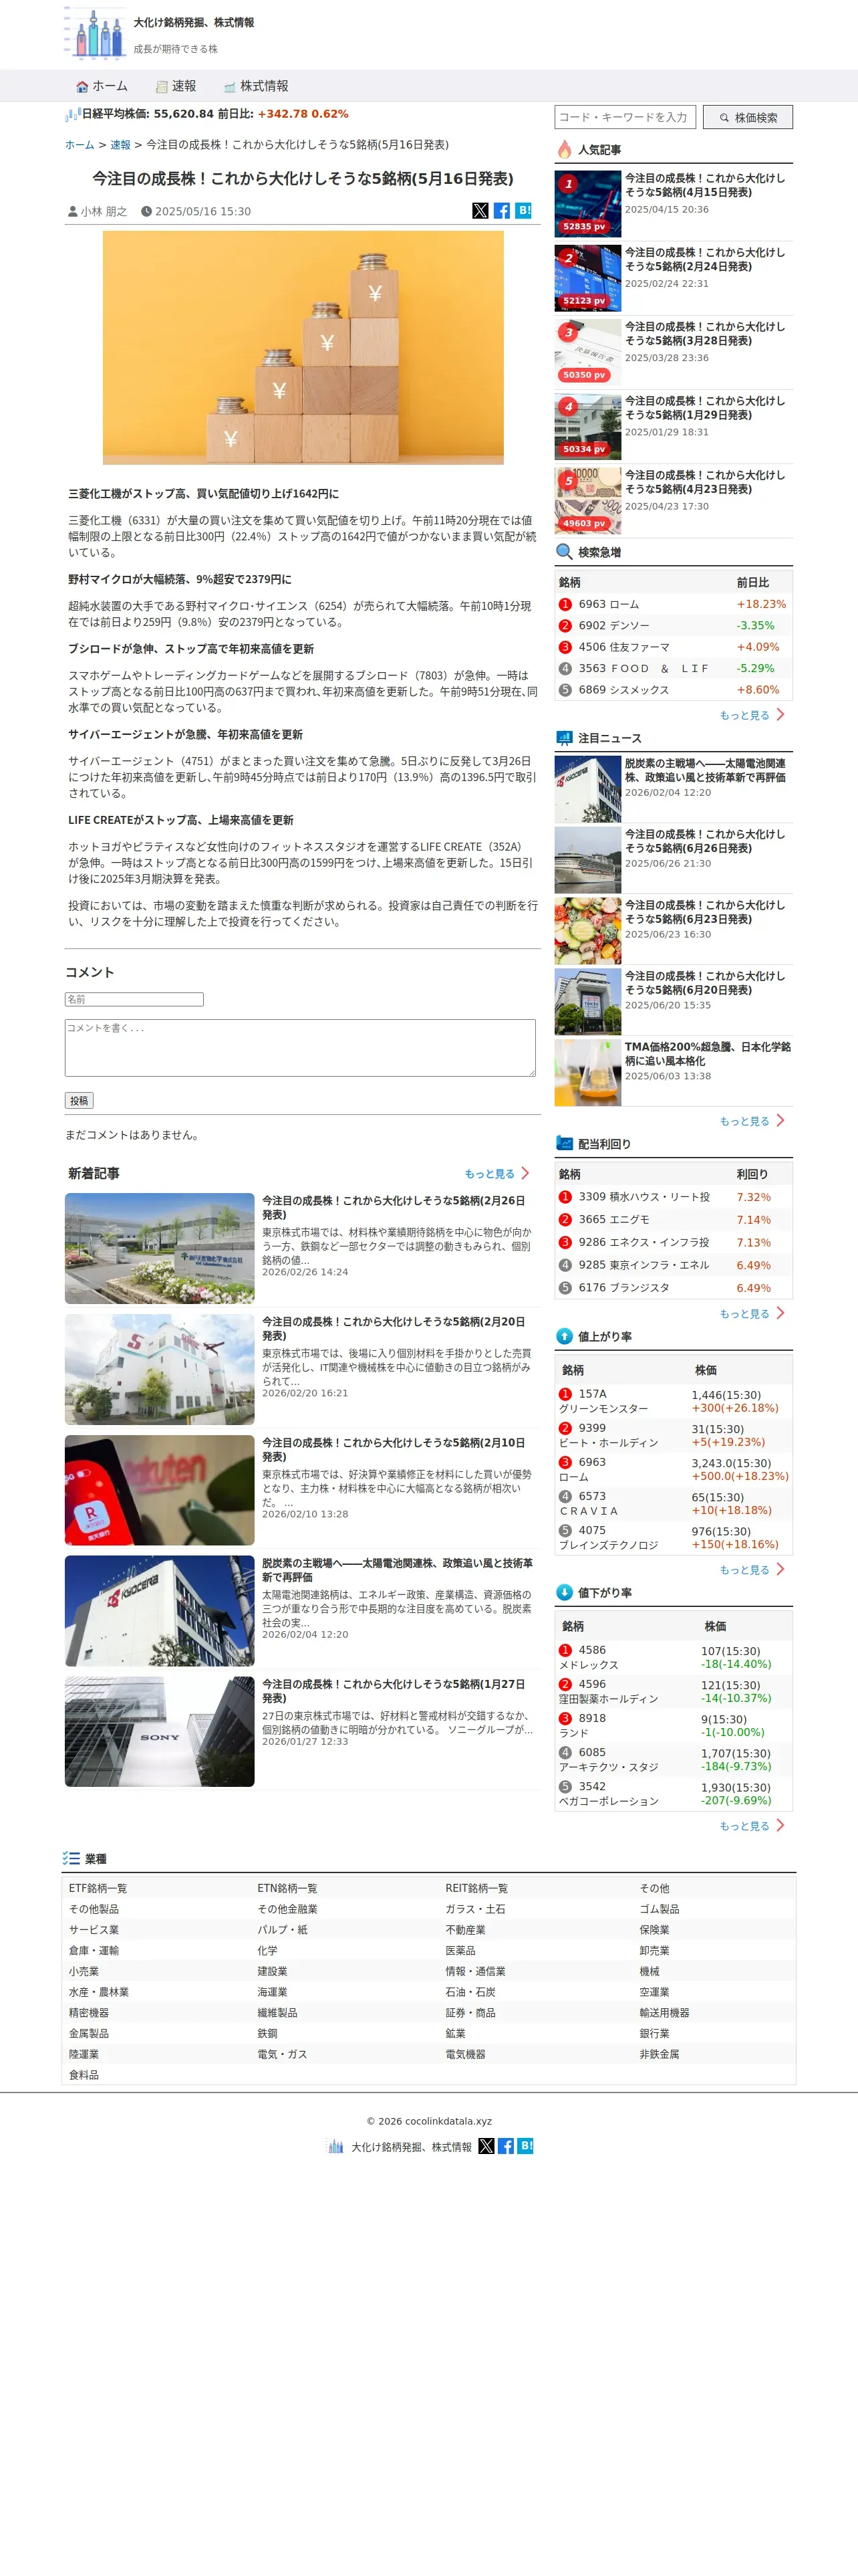The width and height of the screenshot is (858, 2576).
Task: Click the 人気記事 flame icon
Action: [x=565, y=149]
